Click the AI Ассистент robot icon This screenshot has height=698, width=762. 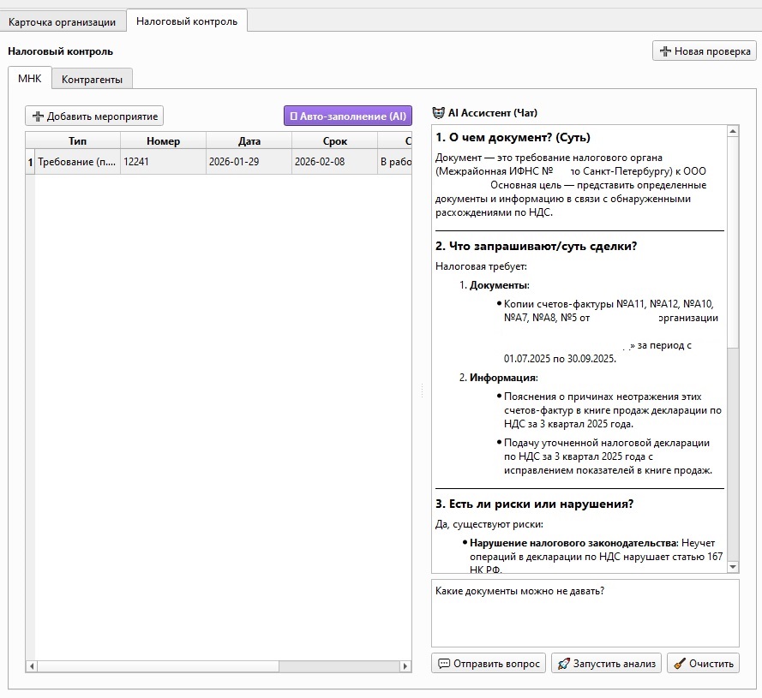[438, 113]
